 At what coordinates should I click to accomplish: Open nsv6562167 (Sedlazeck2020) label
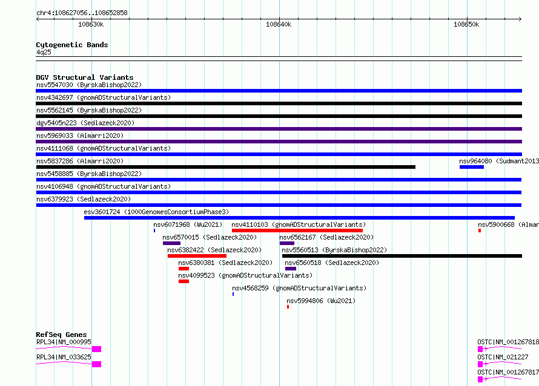326,237
